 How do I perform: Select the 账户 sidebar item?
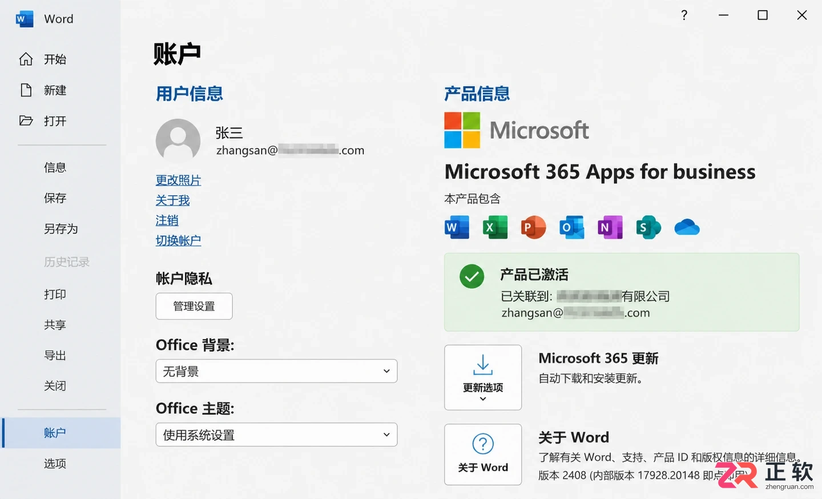point(60,433)
